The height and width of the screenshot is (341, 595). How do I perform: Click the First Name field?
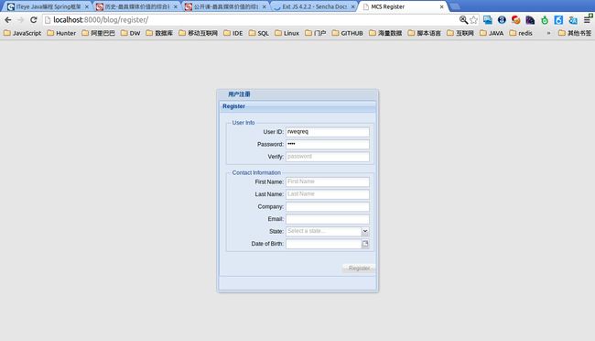tap(328, 181)
